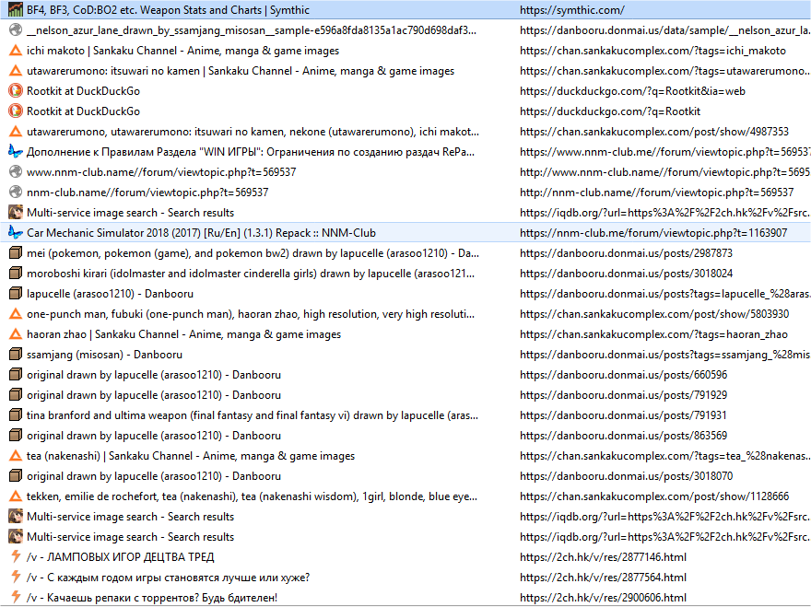Select the title 'www.nnm-club.name//forum/viewtopic.php?t=569537'
Image resolution: width=811 pixels, height=607 pixels.
(x=161, y=171)
